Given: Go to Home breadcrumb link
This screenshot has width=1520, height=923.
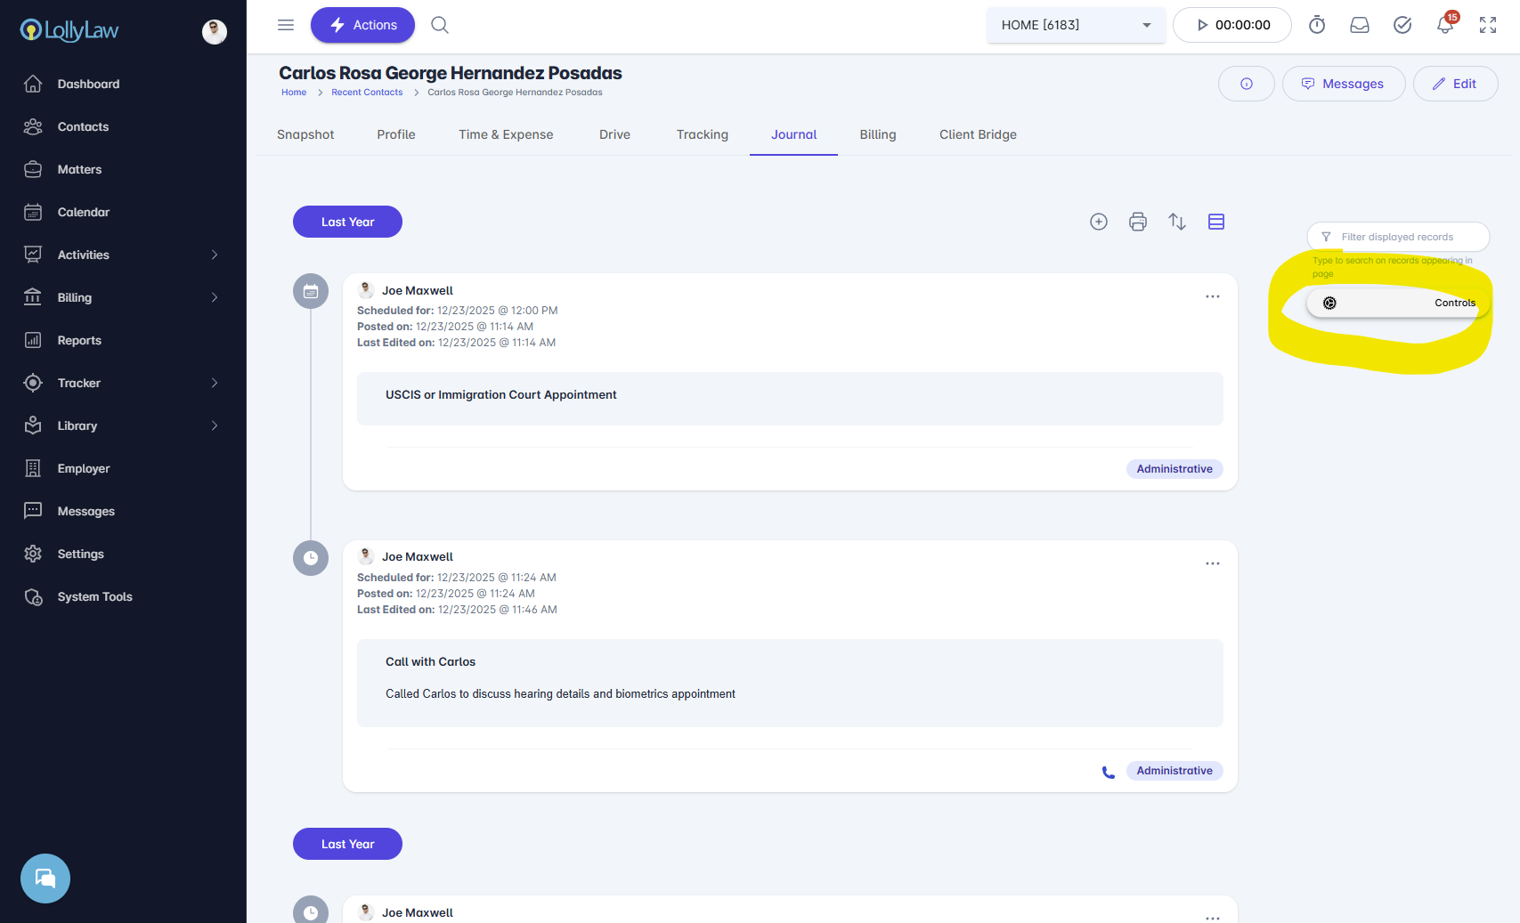Looking at the screenshot, I should [294, 93].
